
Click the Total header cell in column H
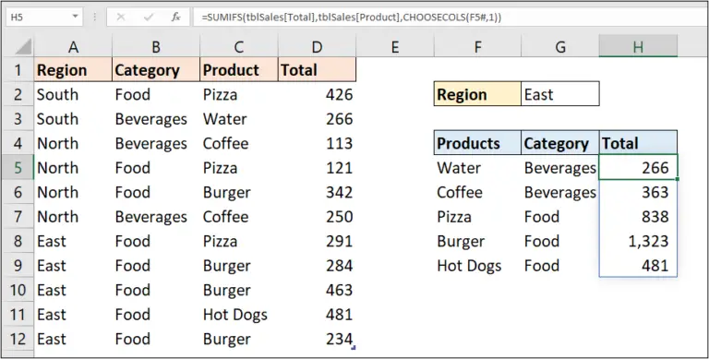click(x=638, y=143)
